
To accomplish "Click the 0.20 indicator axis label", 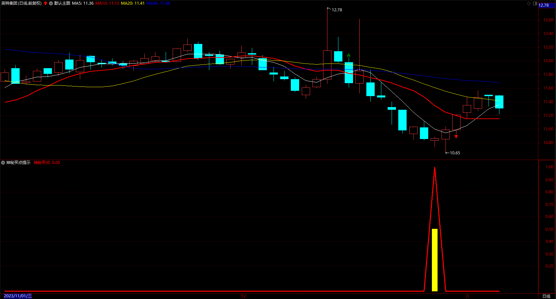I will [550, 266].
